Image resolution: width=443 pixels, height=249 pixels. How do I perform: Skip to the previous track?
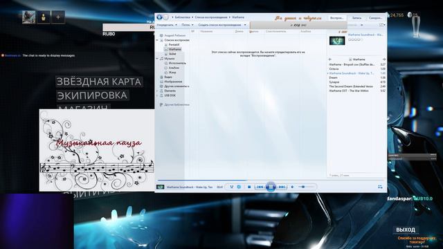point(260,187)
